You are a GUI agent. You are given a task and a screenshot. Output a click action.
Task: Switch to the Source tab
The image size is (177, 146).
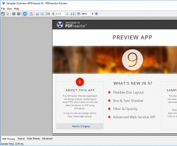pos(21,139)
